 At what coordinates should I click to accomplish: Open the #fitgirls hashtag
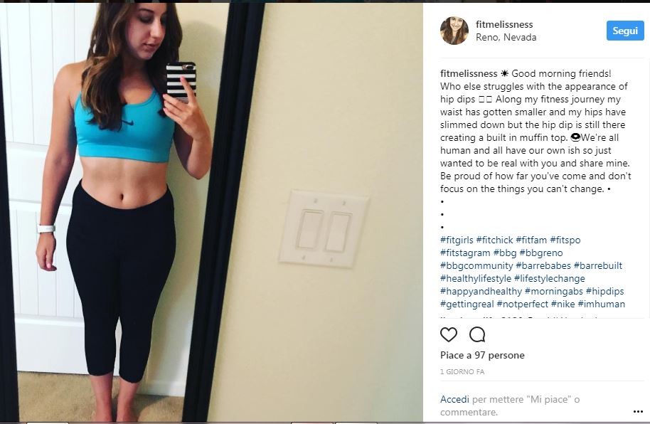457,240
